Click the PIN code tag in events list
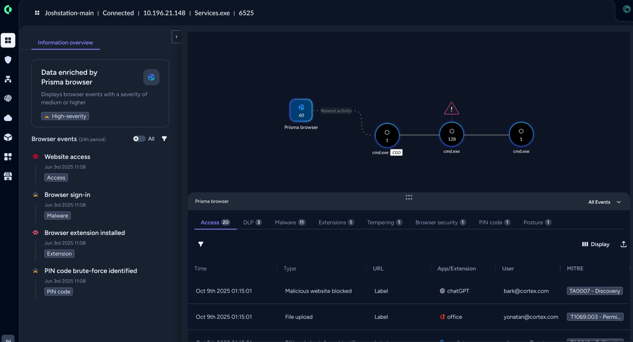This screenshot has height=342, width=633. tap(59, 291)
